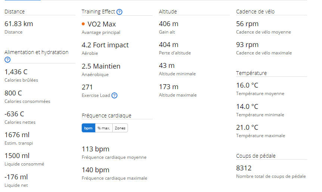Select the bpm heart rate view
Viewport: 322px width, 192px height.
tap(88, 128)
